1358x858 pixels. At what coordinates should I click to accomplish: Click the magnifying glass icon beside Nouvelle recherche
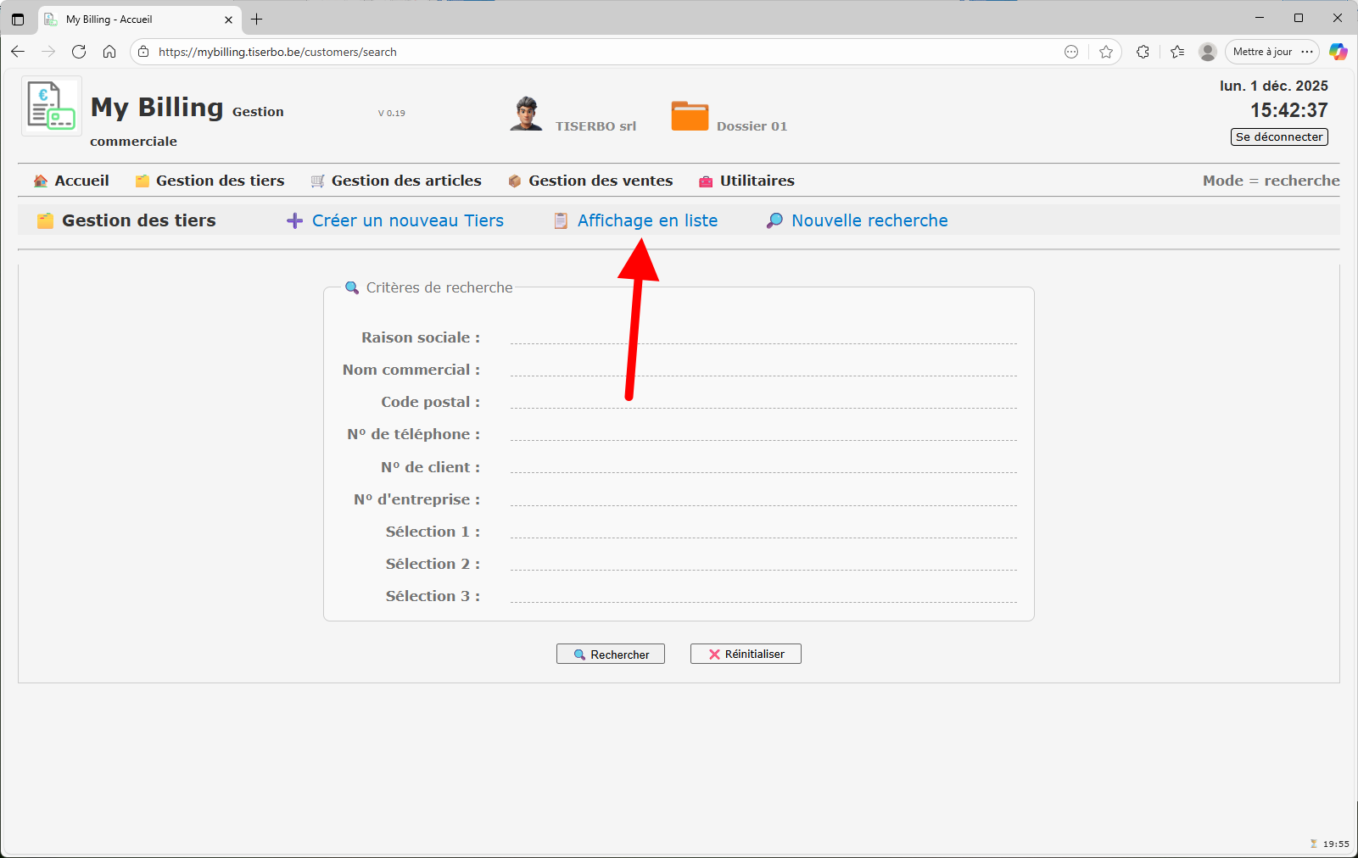(x=774, y=220)
